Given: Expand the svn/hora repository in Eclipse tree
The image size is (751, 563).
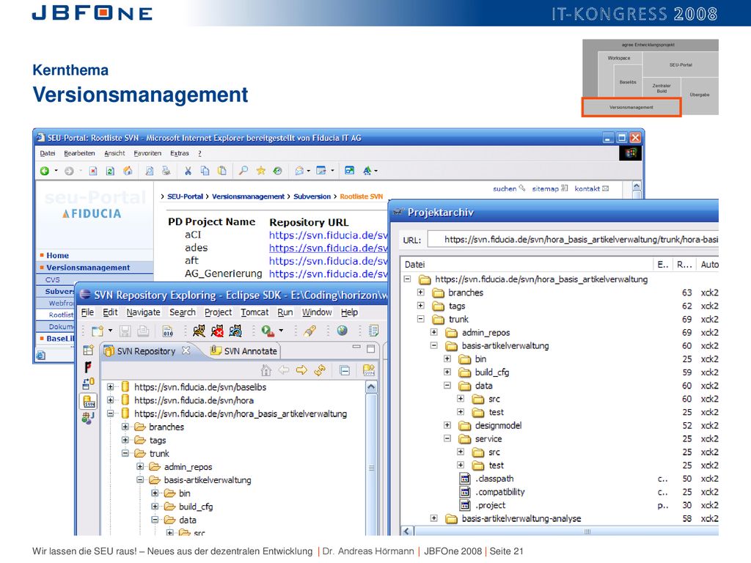Looking at the screenshot, I should pyautogui.click(x=111, y=400).
